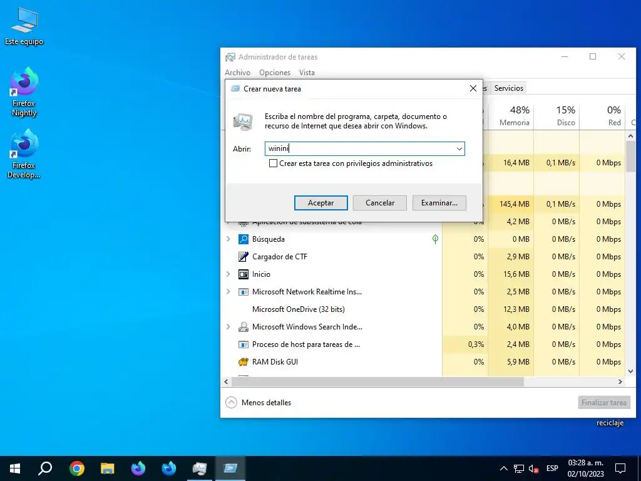
Task: Click the Microsoft Network Realtime Ins... icon
Action: pyautogui.click(x=244, y=292)
